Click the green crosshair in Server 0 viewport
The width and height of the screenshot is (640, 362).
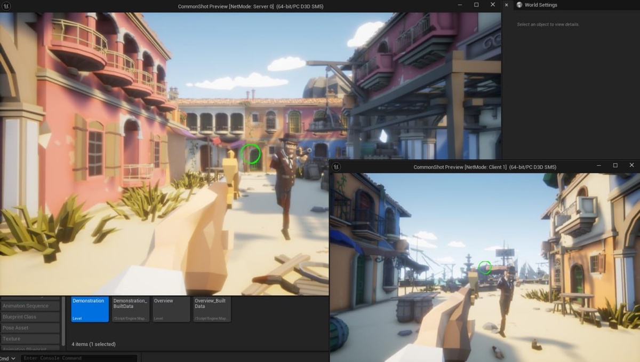pyautogui.click(x=251, y=154)
